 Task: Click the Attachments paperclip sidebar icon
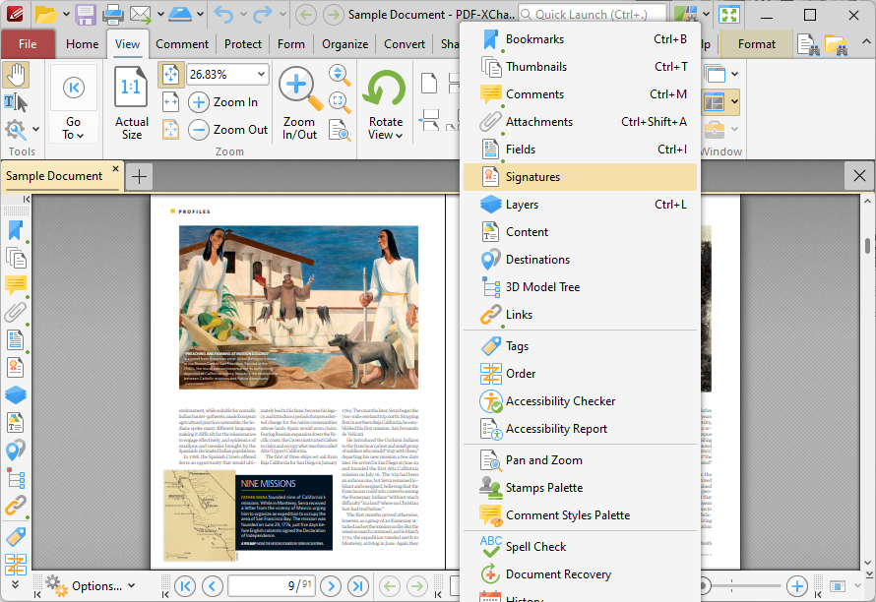coord(16,313)
